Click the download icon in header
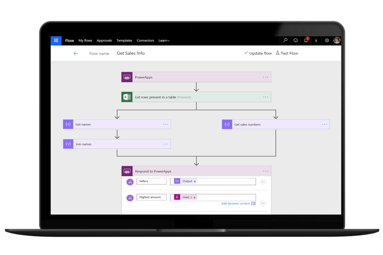 [316, 40]
